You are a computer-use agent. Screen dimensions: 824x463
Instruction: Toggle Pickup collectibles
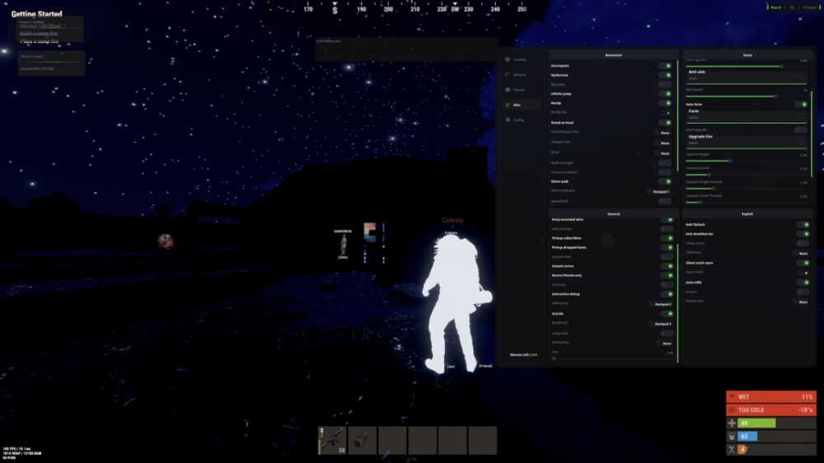click(x=667, y=239)
